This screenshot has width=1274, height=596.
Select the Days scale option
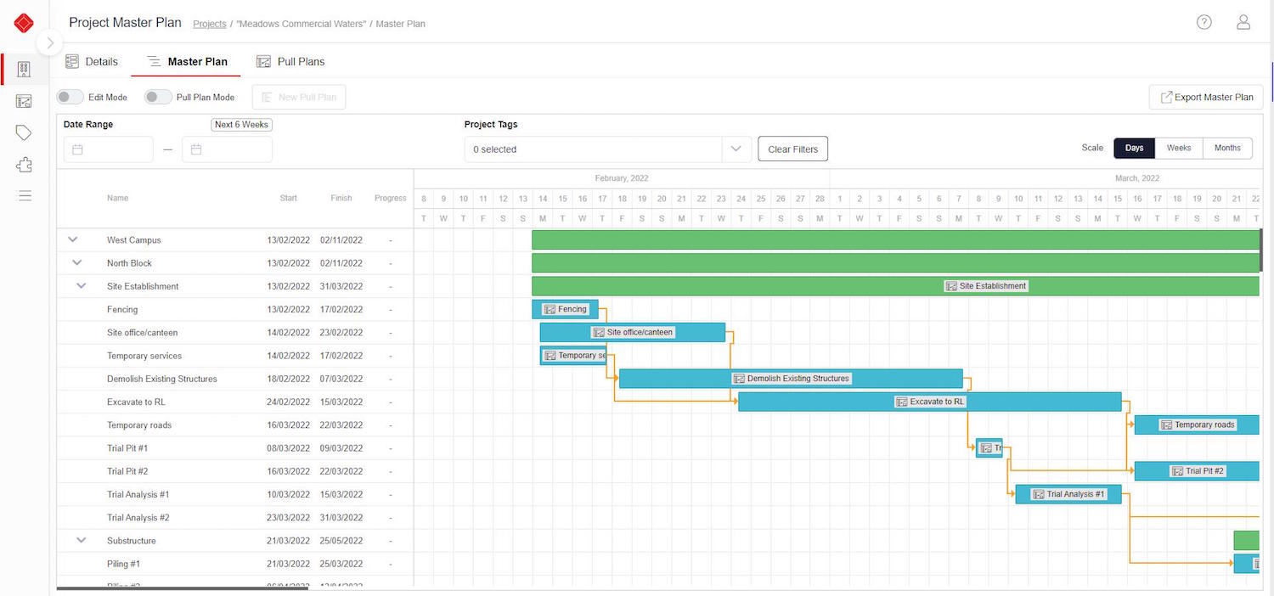pos(1133,147)
